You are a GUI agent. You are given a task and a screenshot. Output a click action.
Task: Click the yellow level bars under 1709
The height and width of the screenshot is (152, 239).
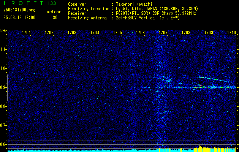pos(215,149)
